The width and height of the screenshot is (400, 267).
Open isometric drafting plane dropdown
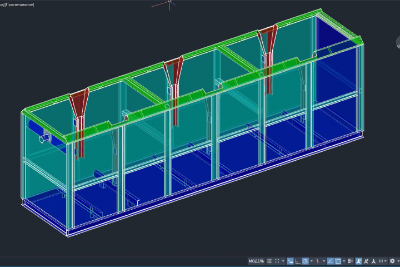324,261
